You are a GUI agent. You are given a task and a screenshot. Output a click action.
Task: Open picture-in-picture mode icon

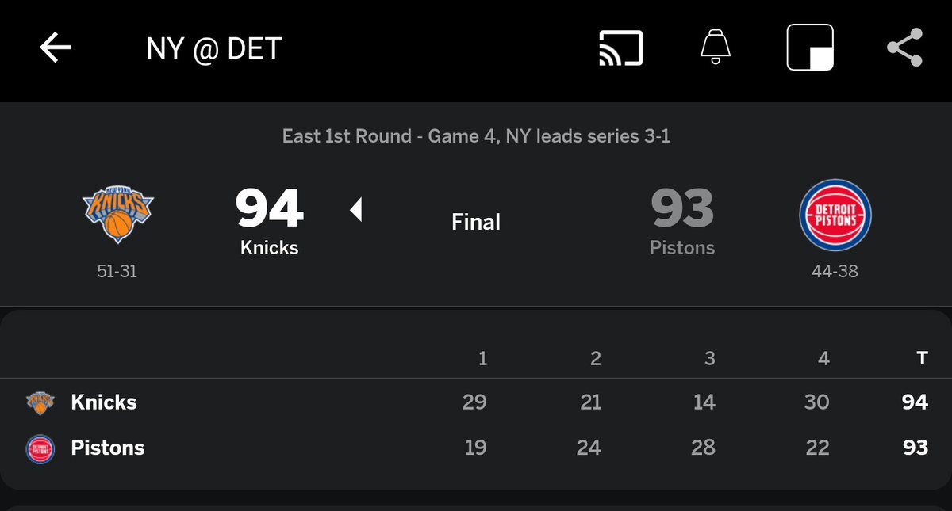[809, 48]
